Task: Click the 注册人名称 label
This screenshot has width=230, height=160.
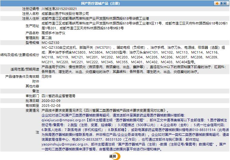Action: pos(31,14)
